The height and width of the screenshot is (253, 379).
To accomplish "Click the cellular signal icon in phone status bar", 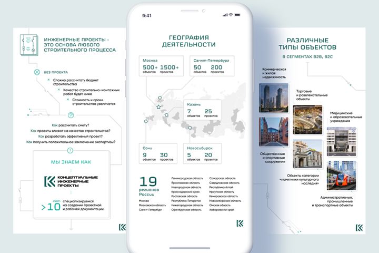I will click(225, 15).
